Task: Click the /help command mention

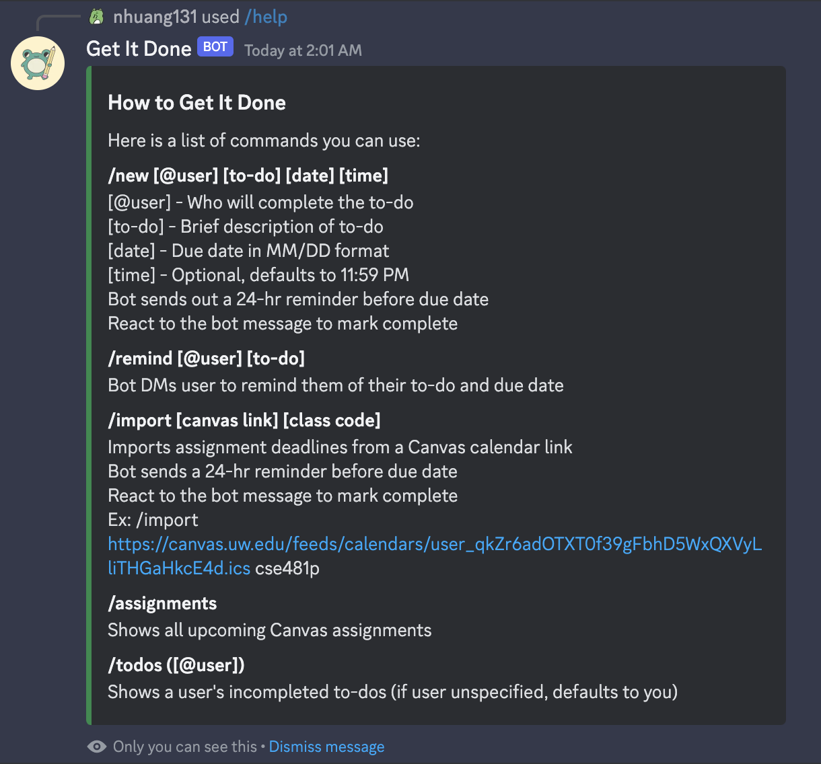Action: click(x=265, y=17)
